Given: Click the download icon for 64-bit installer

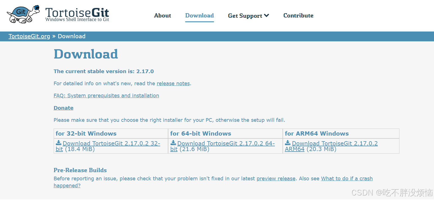Looking at the screenshot, I should (173, 143).
